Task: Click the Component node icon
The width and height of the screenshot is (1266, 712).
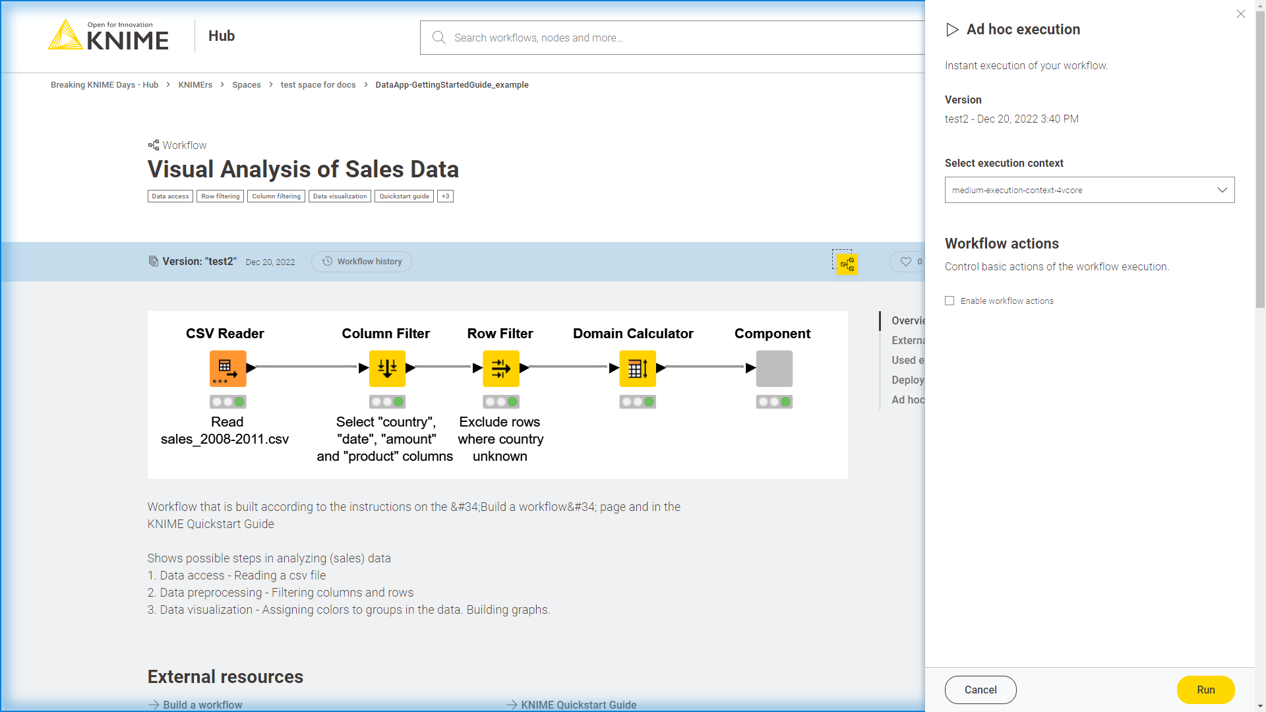Action: point(773,368)
